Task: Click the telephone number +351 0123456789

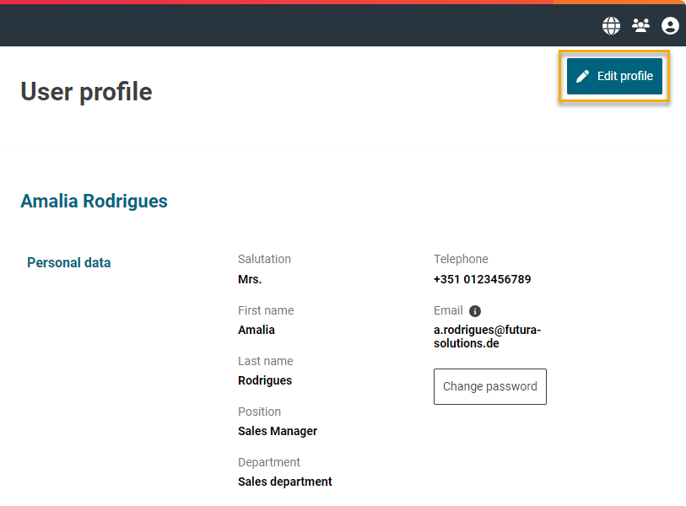Action: click(483, 279)
